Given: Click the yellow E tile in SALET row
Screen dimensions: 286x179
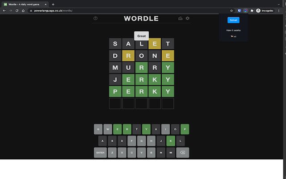Looking at the screenshot, I should pyautogui.click(x=155, y=44).
